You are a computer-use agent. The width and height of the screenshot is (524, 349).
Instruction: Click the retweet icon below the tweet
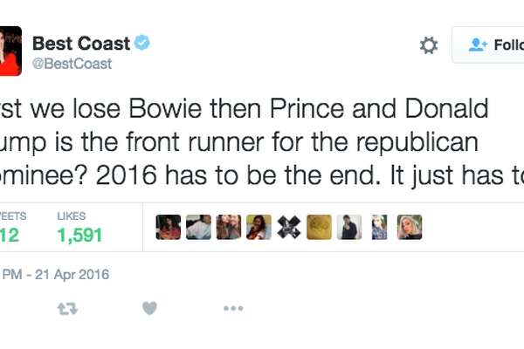pos(67,309)
